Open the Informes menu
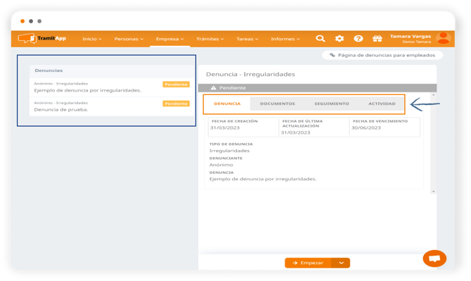471x281 pixels. (x=285, y=39)
